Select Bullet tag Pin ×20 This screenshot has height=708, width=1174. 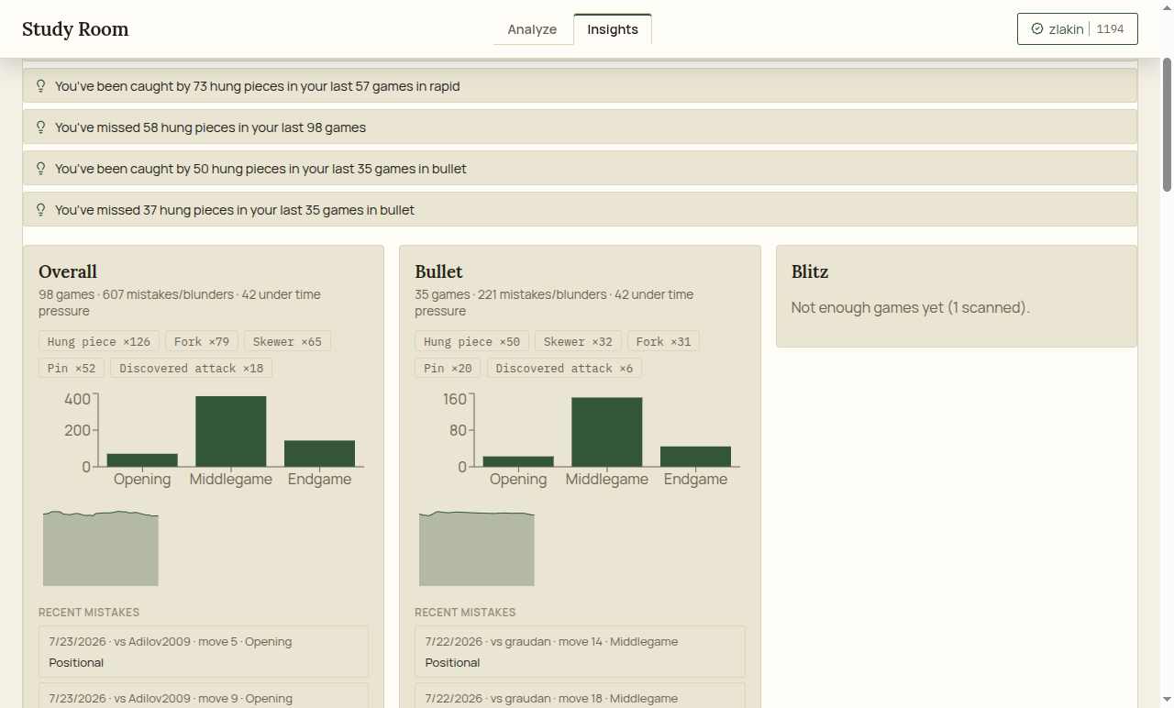coord(448,368)
